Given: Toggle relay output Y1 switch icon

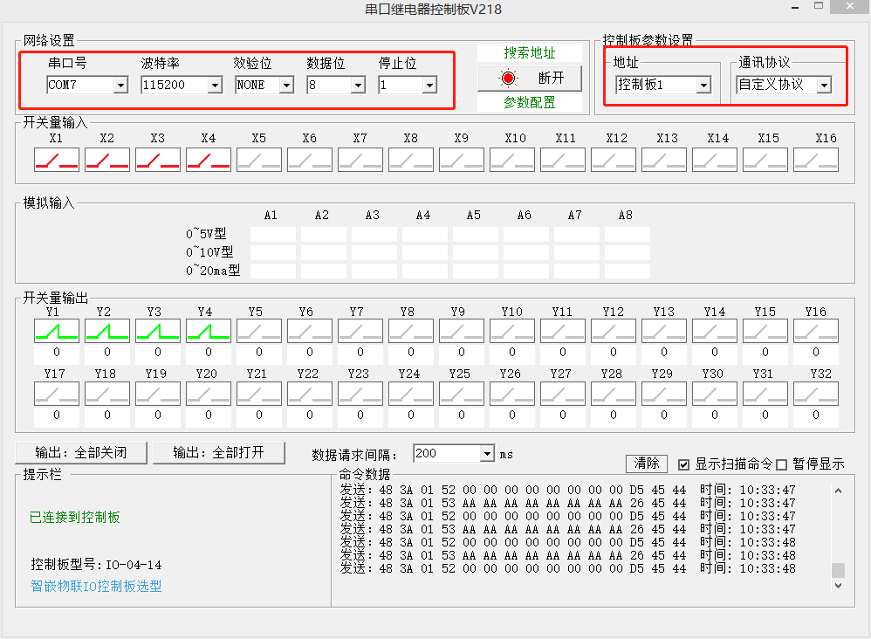Looking at the screenshot, I should [57, 331].
